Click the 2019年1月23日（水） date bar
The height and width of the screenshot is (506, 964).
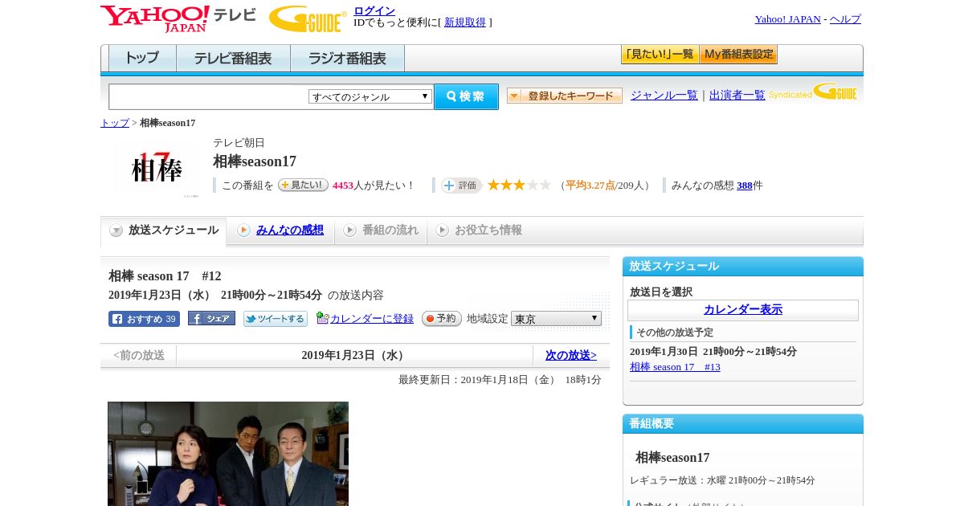(354, 355)
